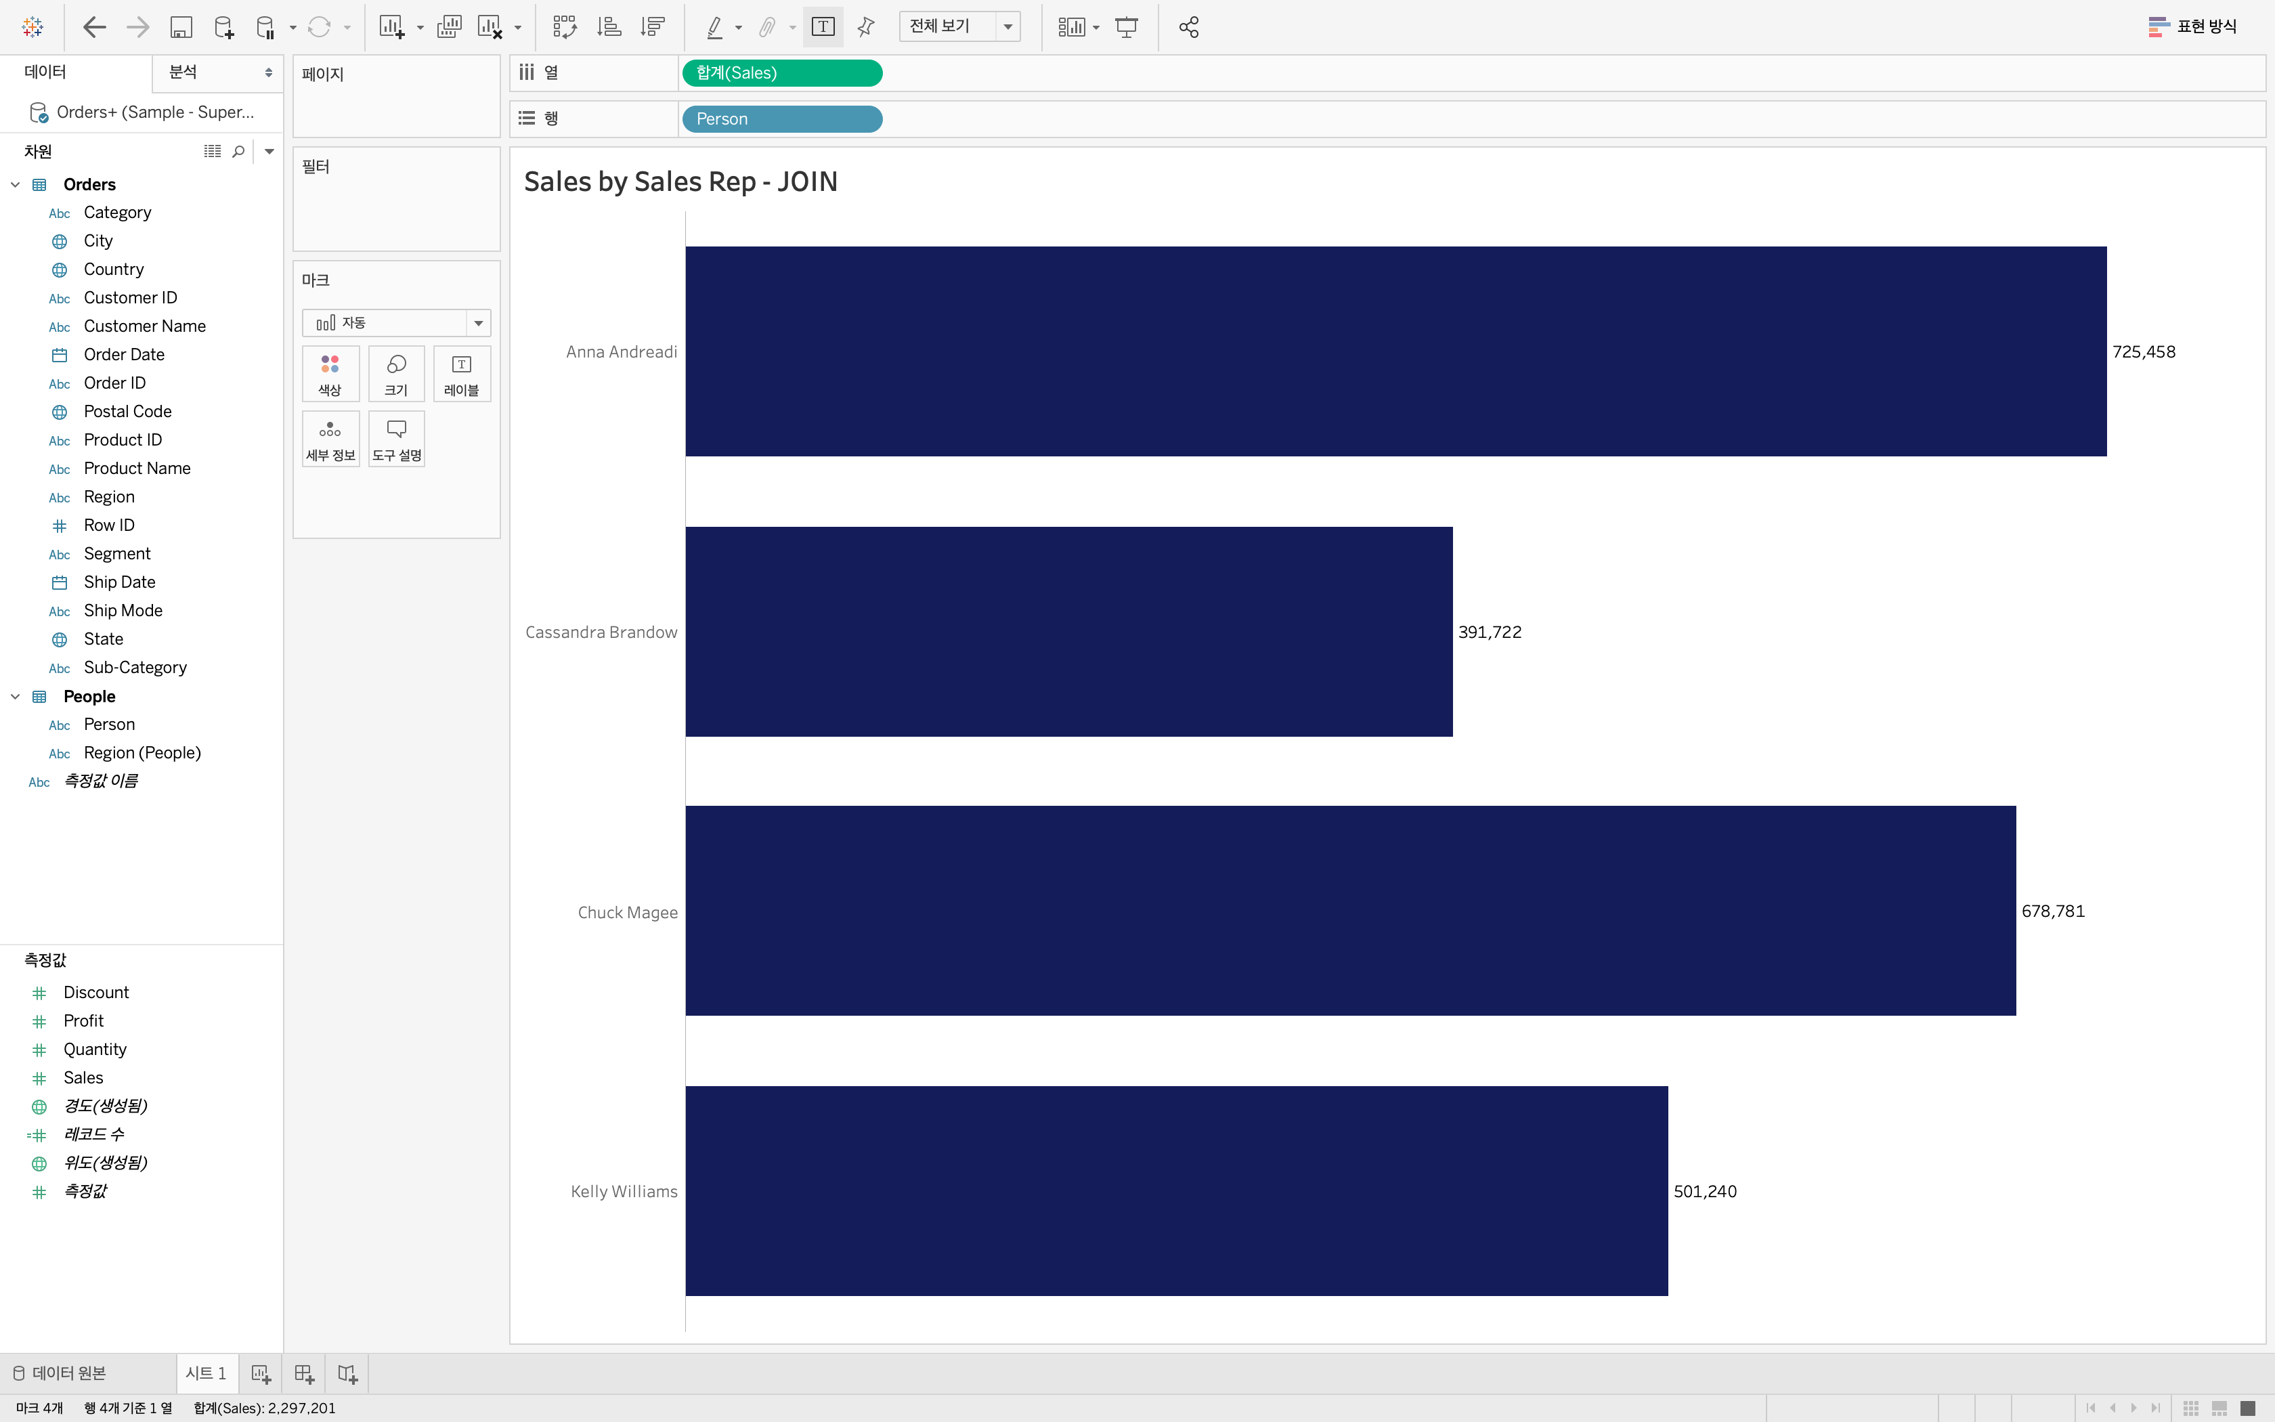Image resolution: width=2275 pixels, height=1422 pixels.
Task: Open the Share workbook icon
Action: click(x=1188, y=27)
